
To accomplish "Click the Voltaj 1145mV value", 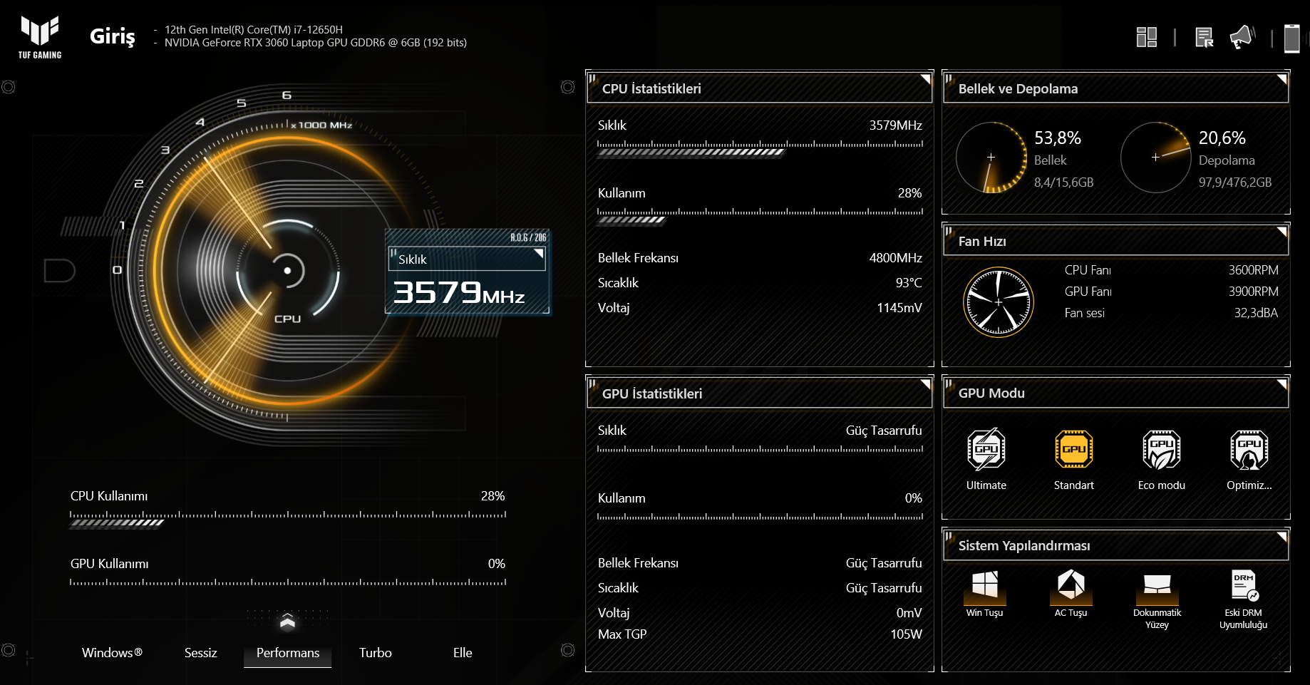I will tap(899, 308).
